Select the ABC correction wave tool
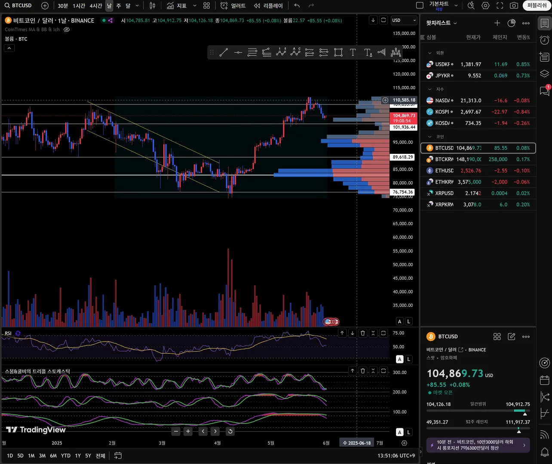This screenshot has height=464, width=552. 295,52
